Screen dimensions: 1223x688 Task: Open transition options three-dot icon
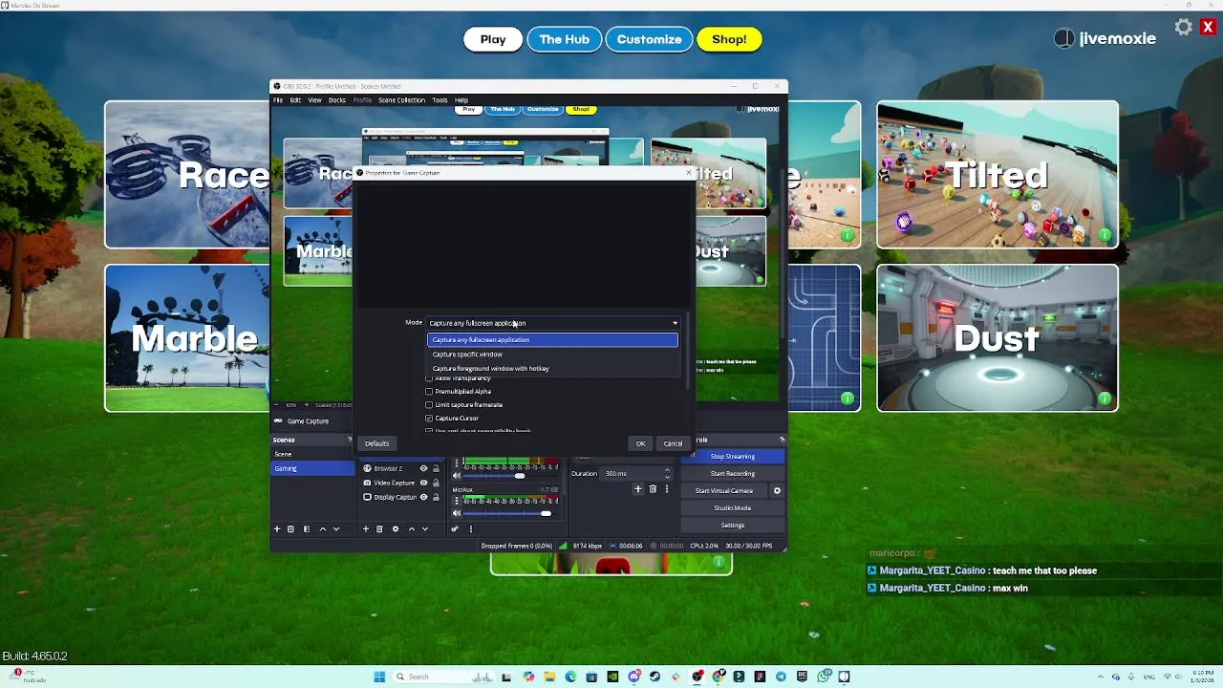[x=667, y=489]
